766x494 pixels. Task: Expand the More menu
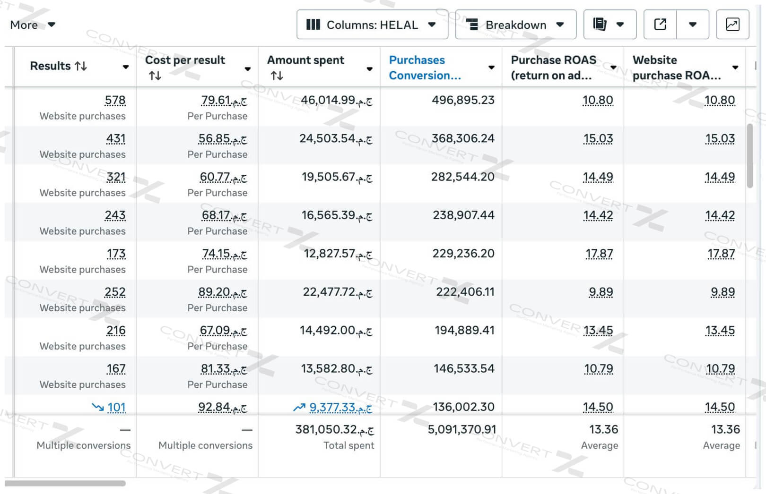point(32,25)
